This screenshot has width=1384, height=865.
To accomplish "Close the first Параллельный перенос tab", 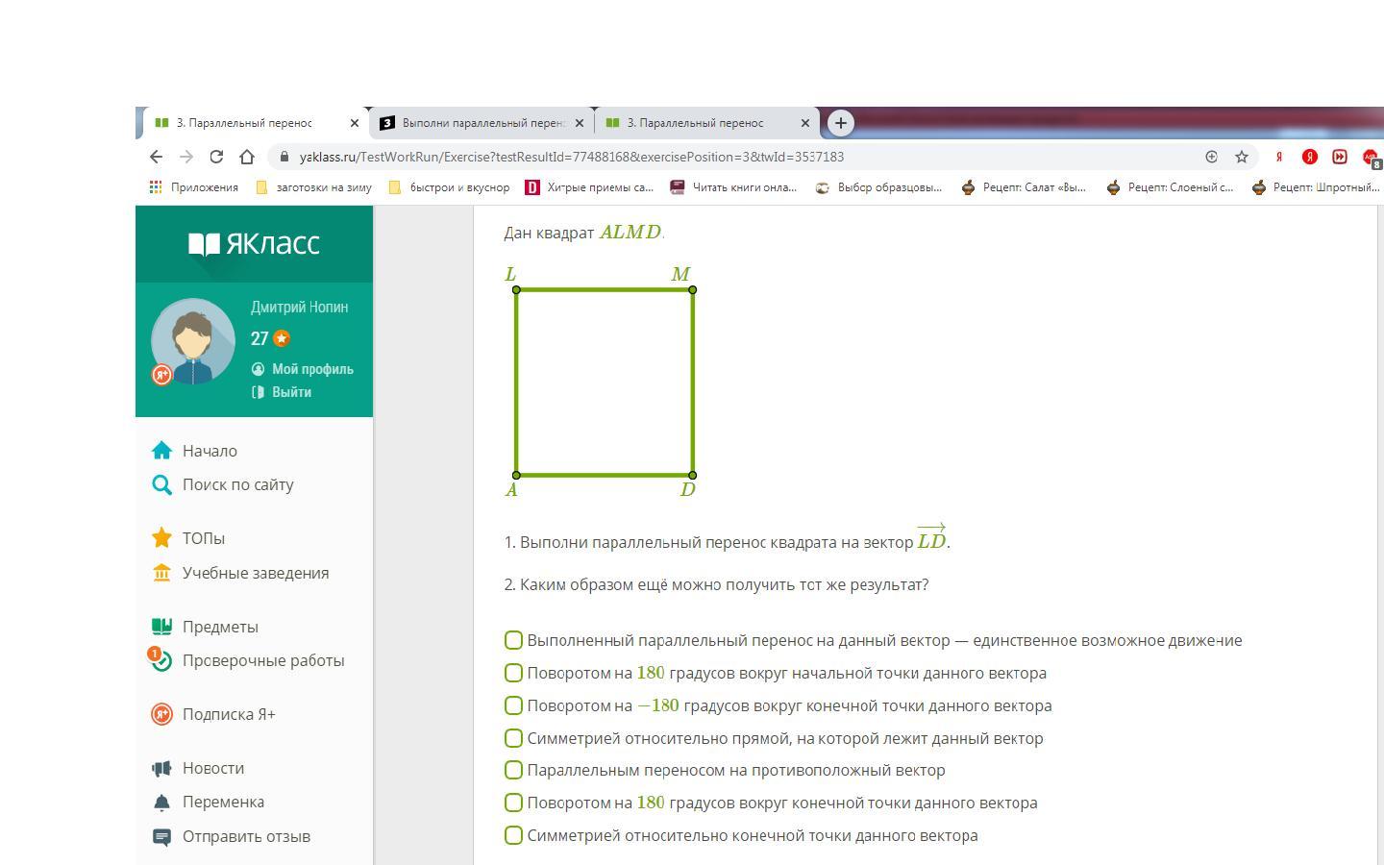I will (354, 123).
